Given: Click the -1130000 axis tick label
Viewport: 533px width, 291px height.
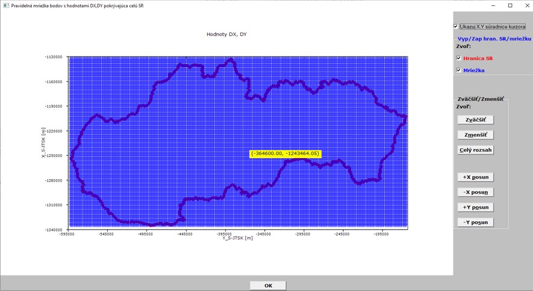Looking at the screenshot, I should pyautogui.click(x=54, y=57).
